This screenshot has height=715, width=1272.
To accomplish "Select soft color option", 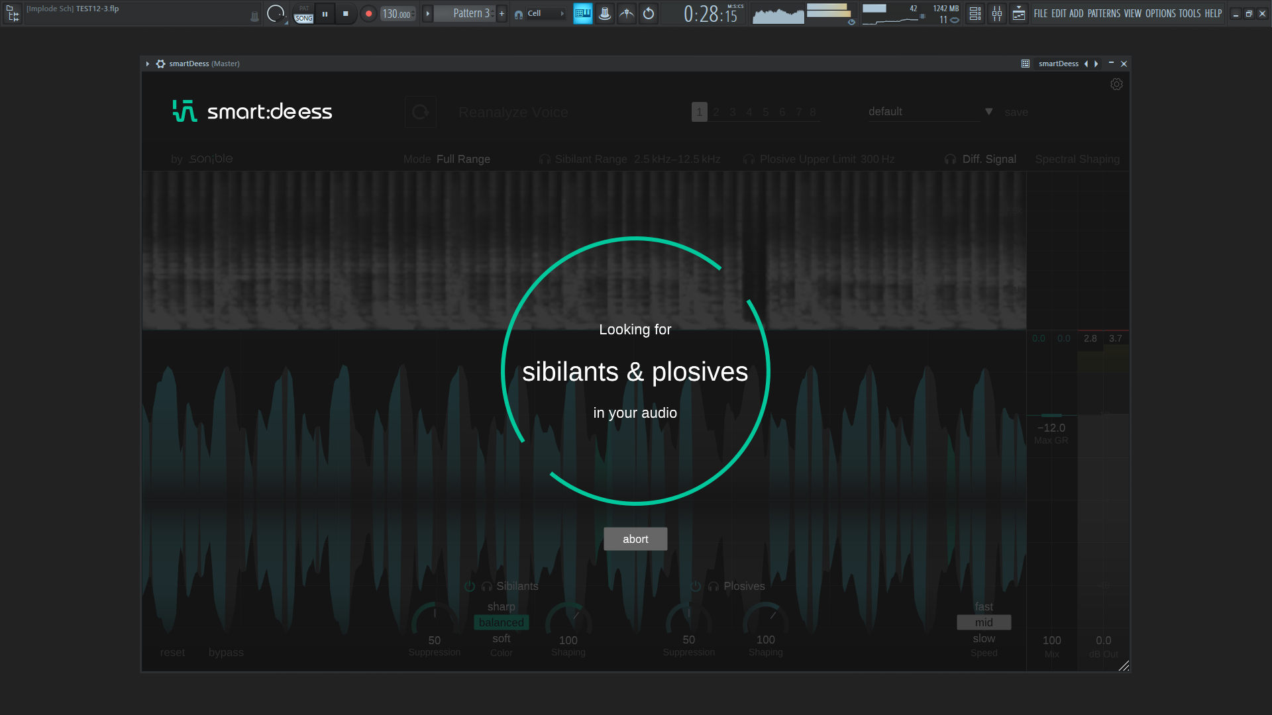I will point(501,638).
